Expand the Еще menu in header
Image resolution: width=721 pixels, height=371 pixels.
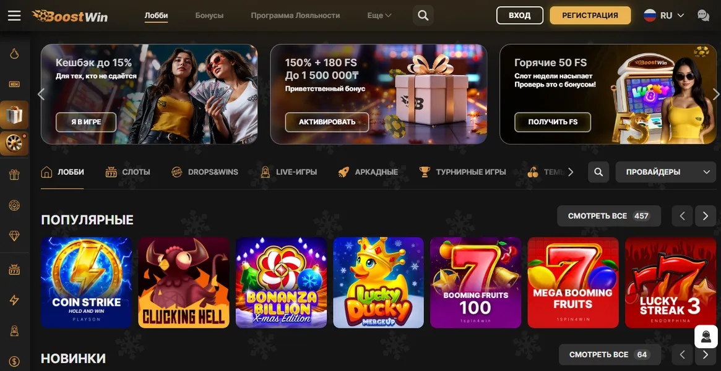click(x=379, y=15)
